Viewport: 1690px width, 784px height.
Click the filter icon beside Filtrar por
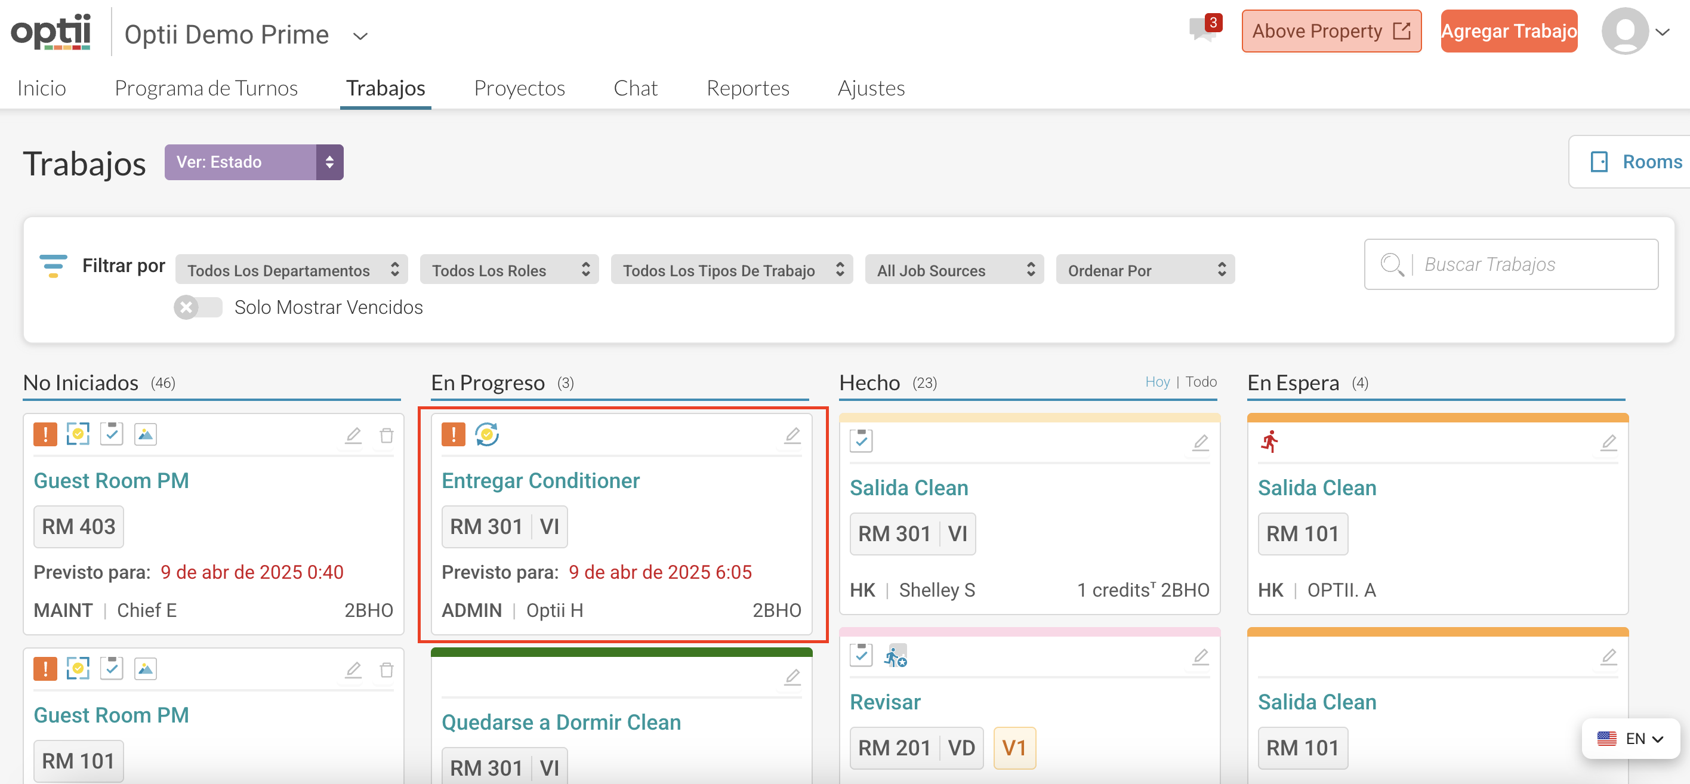53,266
